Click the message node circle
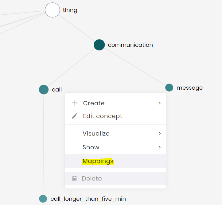The image size is (222, 205). coord(169,88)
